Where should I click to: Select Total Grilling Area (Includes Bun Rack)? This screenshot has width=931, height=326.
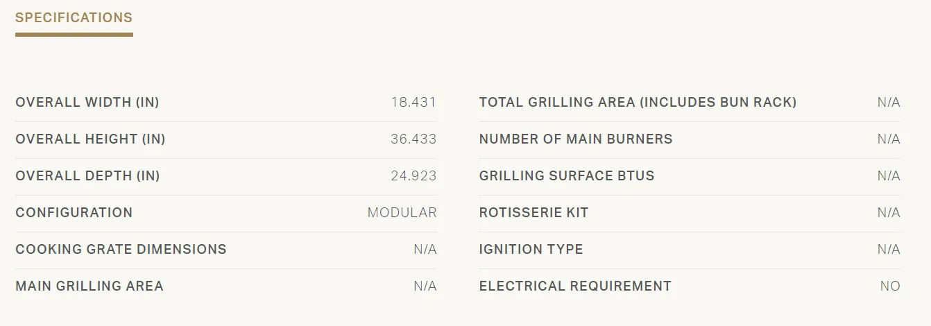click(638, 103)
